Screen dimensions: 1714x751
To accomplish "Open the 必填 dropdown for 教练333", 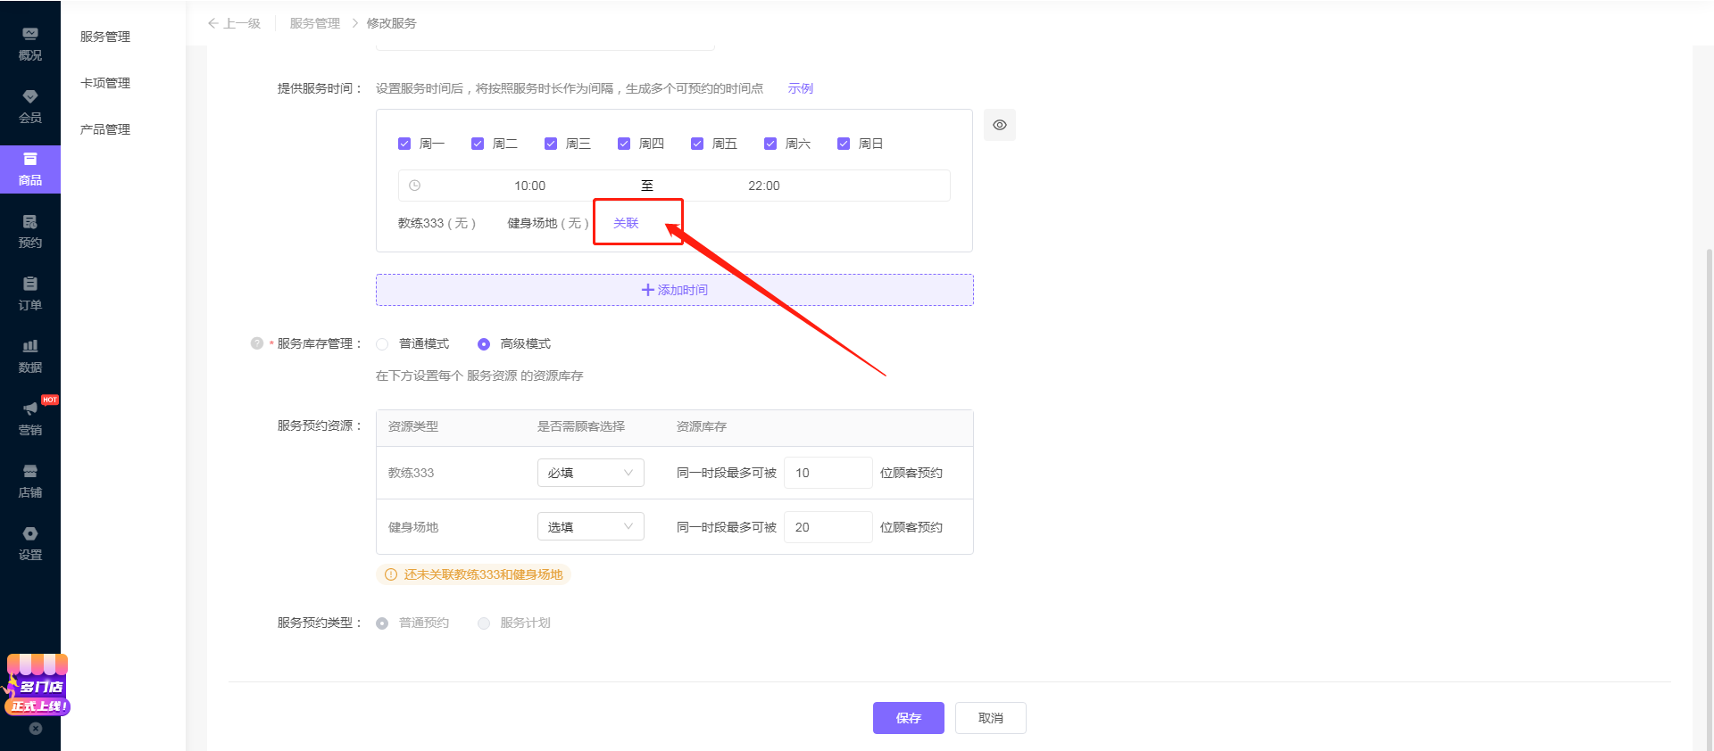I will tap(591, 473).
